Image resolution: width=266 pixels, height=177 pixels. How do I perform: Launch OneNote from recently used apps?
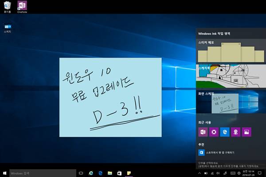[203, 132]
